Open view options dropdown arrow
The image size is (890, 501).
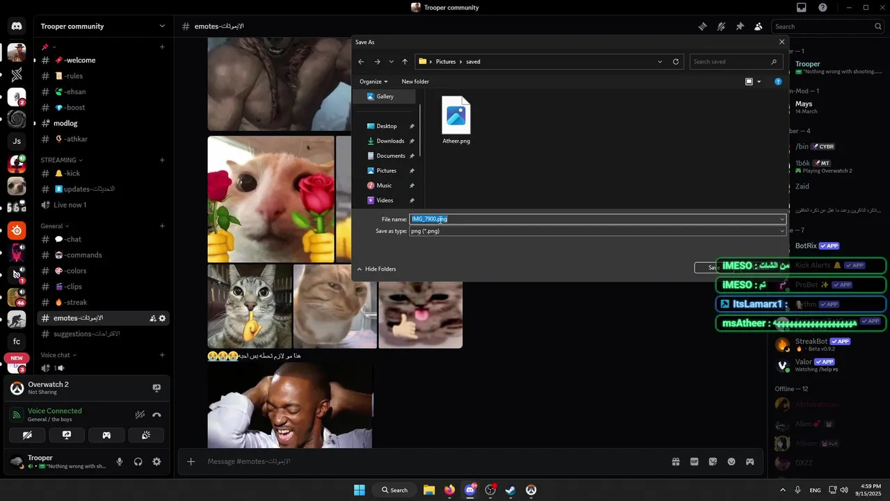pos(759,81)
